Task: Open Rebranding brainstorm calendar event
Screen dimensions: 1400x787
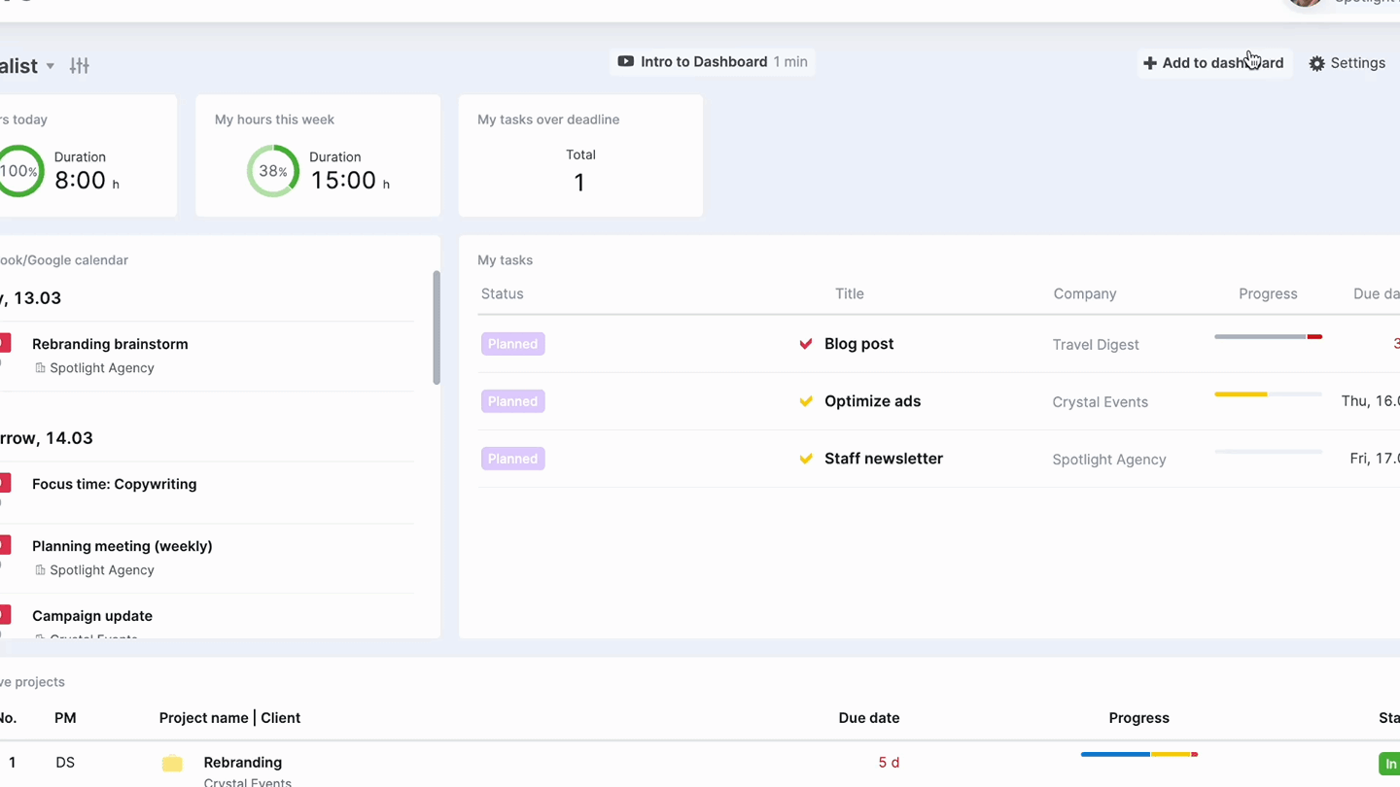Action: pos(110,344)
